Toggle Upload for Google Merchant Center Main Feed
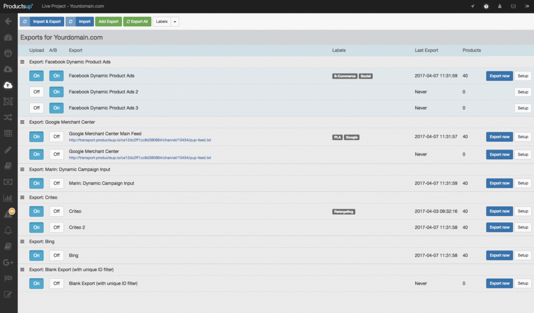The image size is (534, 313). (x=37, y=137)
